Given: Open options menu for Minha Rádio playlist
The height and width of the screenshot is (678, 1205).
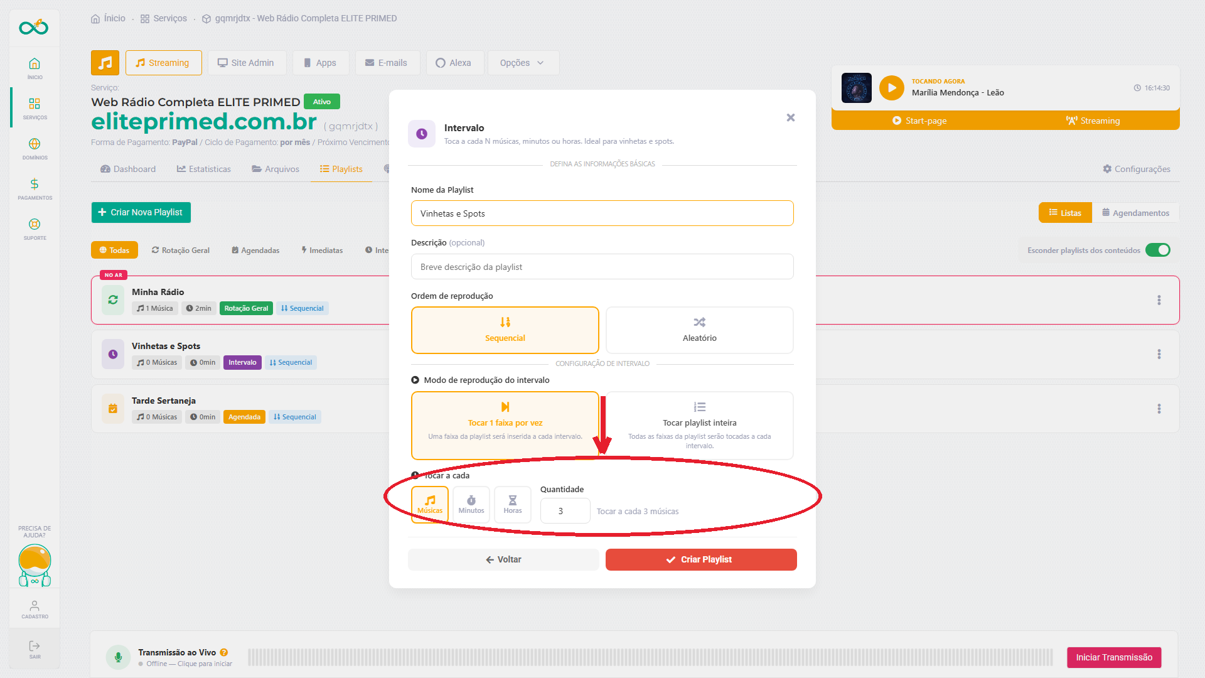Looking at the screenshot, I should [1159, 300].
